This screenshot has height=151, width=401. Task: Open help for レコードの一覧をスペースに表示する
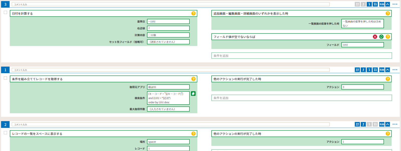[193, 134]
